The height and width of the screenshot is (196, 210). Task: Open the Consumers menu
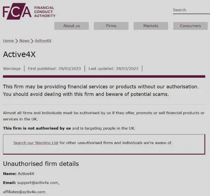pyautogui.click(x=190, y=26)
